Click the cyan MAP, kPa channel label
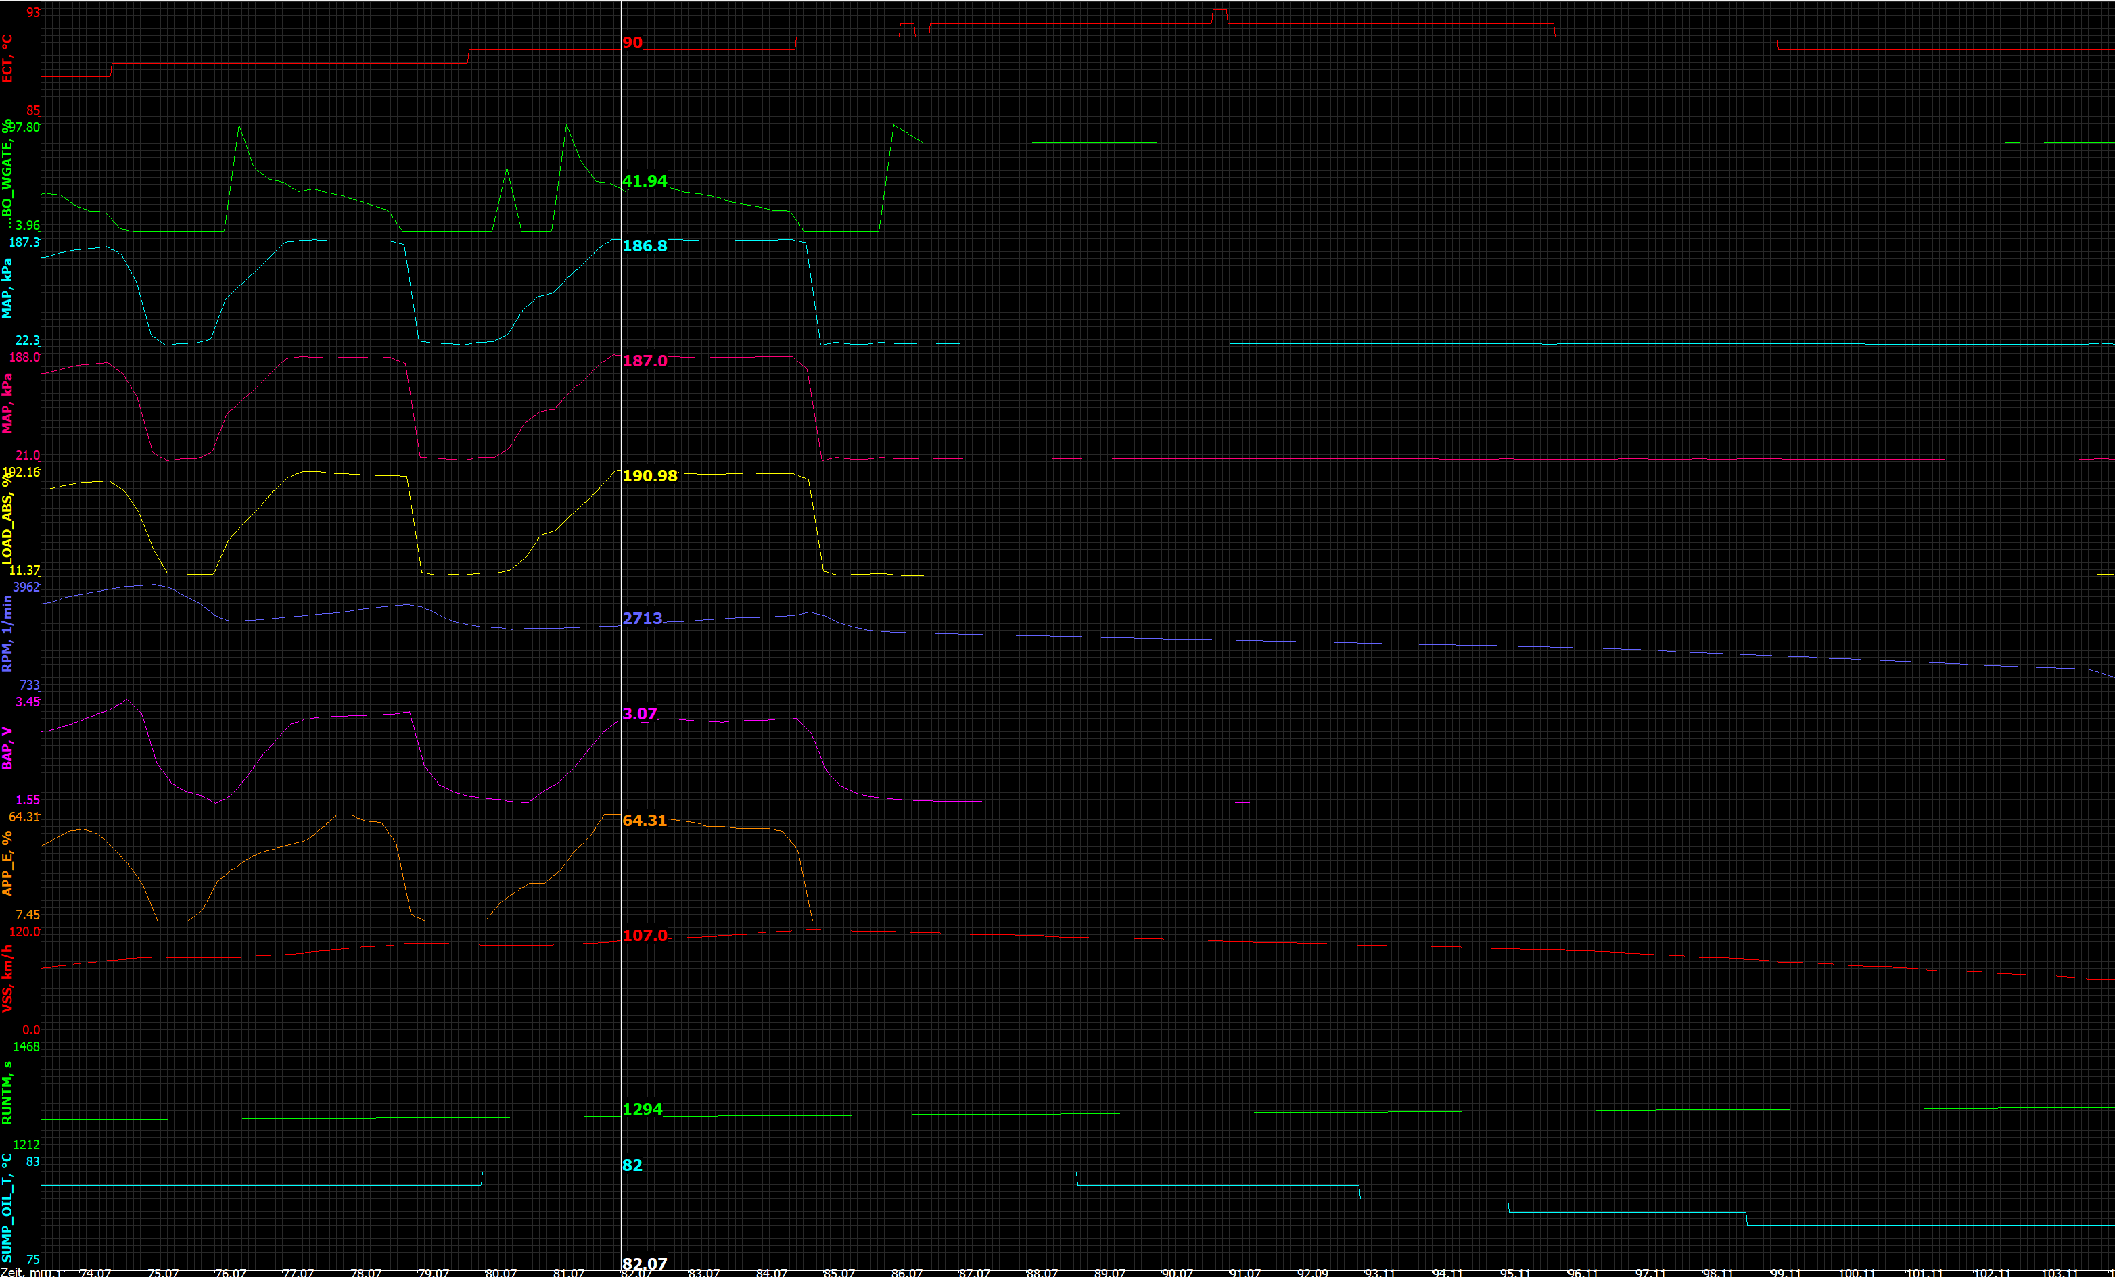Viewport: 2115px width, 1277px height. [7, 289]
